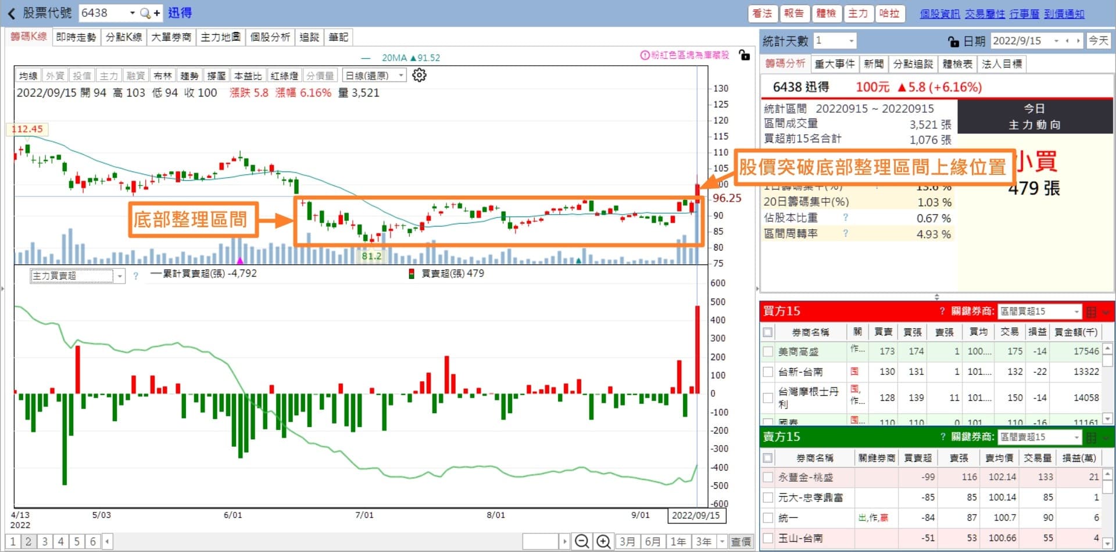Viewport: 1116px width, 552px height.
Task: Check the 買方15 select-all header checkbox
Action: 768,332
